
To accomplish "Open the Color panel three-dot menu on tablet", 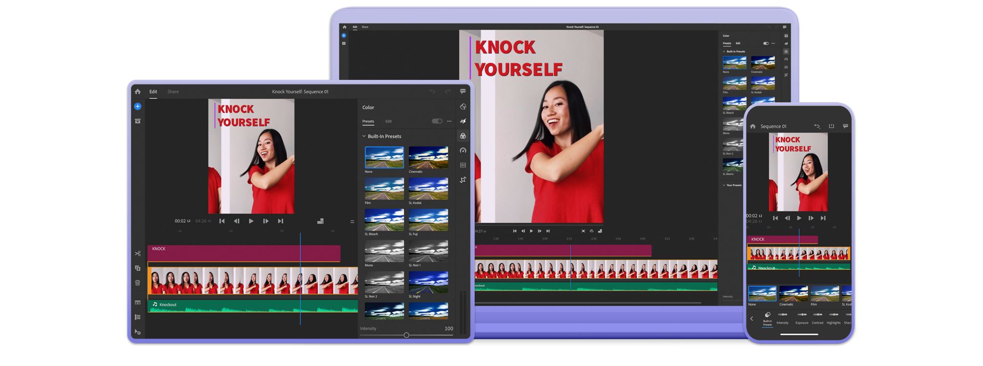I will pyautogui.click(x=450, y=121).
